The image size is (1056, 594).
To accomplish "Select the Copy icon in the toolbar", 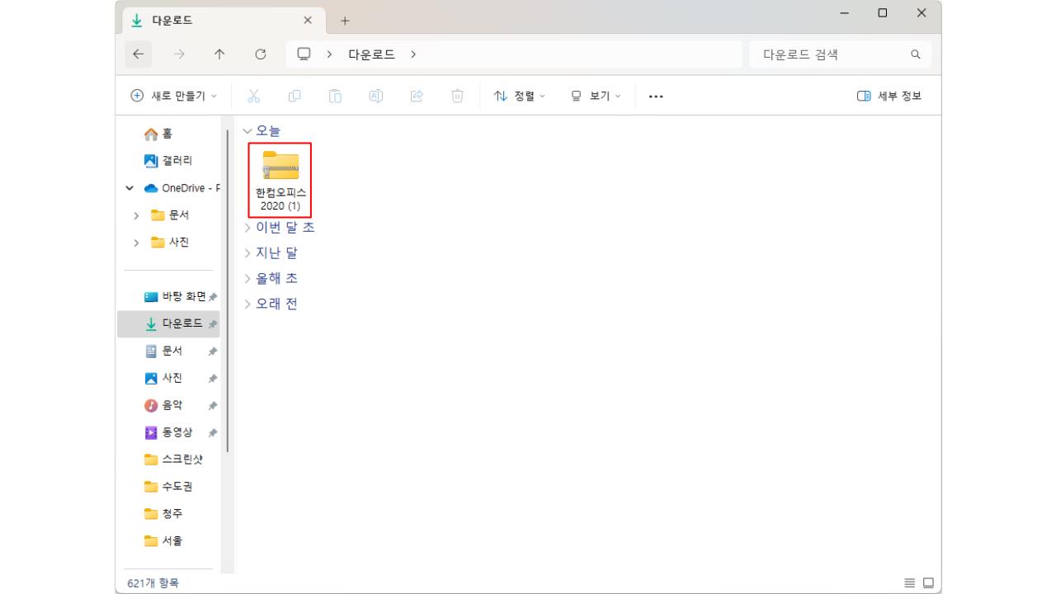I will click(x=294, y=96).
